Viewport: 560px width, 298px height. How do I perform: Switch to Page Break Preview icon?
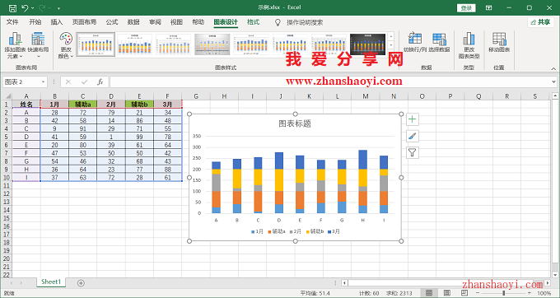464,293
